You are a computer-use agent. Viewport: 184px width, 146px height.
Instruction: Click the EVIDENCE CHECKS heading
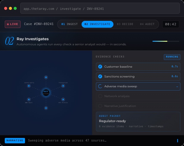click(110, 57)
